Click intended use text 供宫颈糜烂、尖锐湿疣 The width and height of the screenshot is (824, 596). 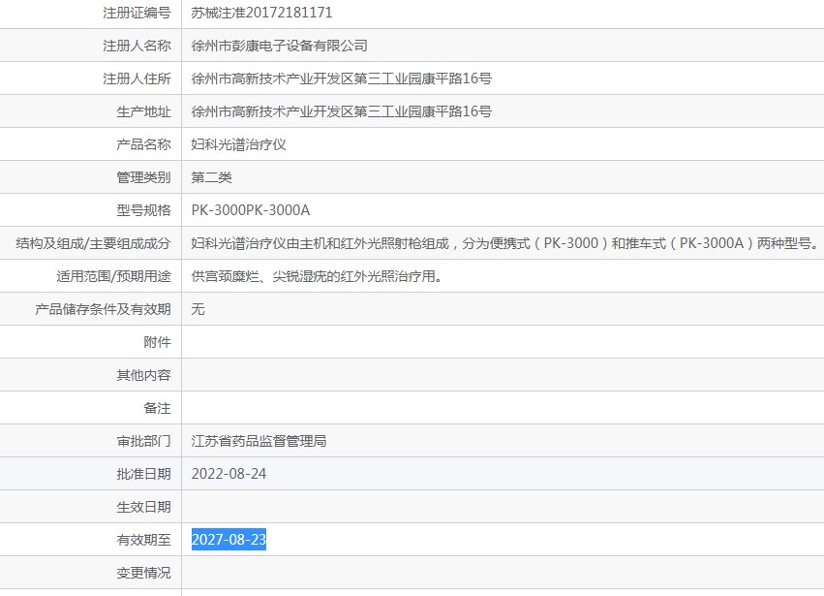[x=317, y=276]
